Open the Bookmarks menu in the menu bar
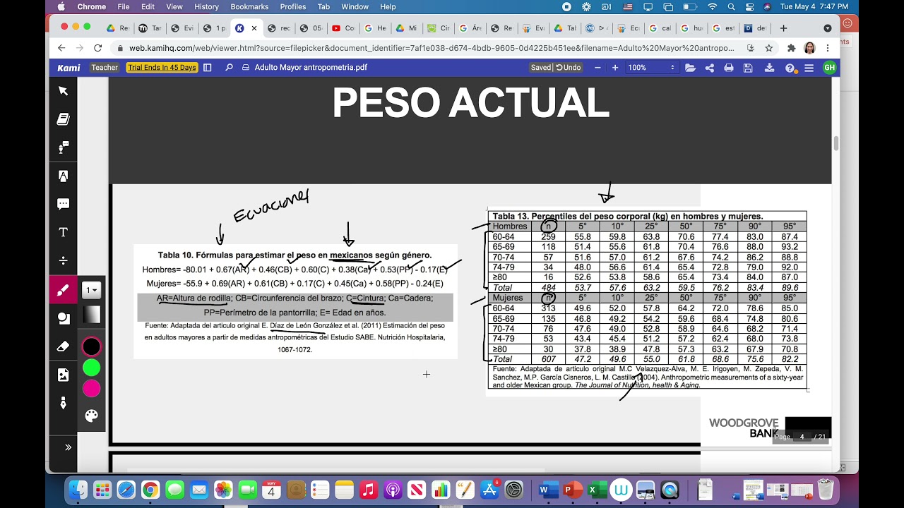Viewport: 904px width, 508px height. point(249,6)
